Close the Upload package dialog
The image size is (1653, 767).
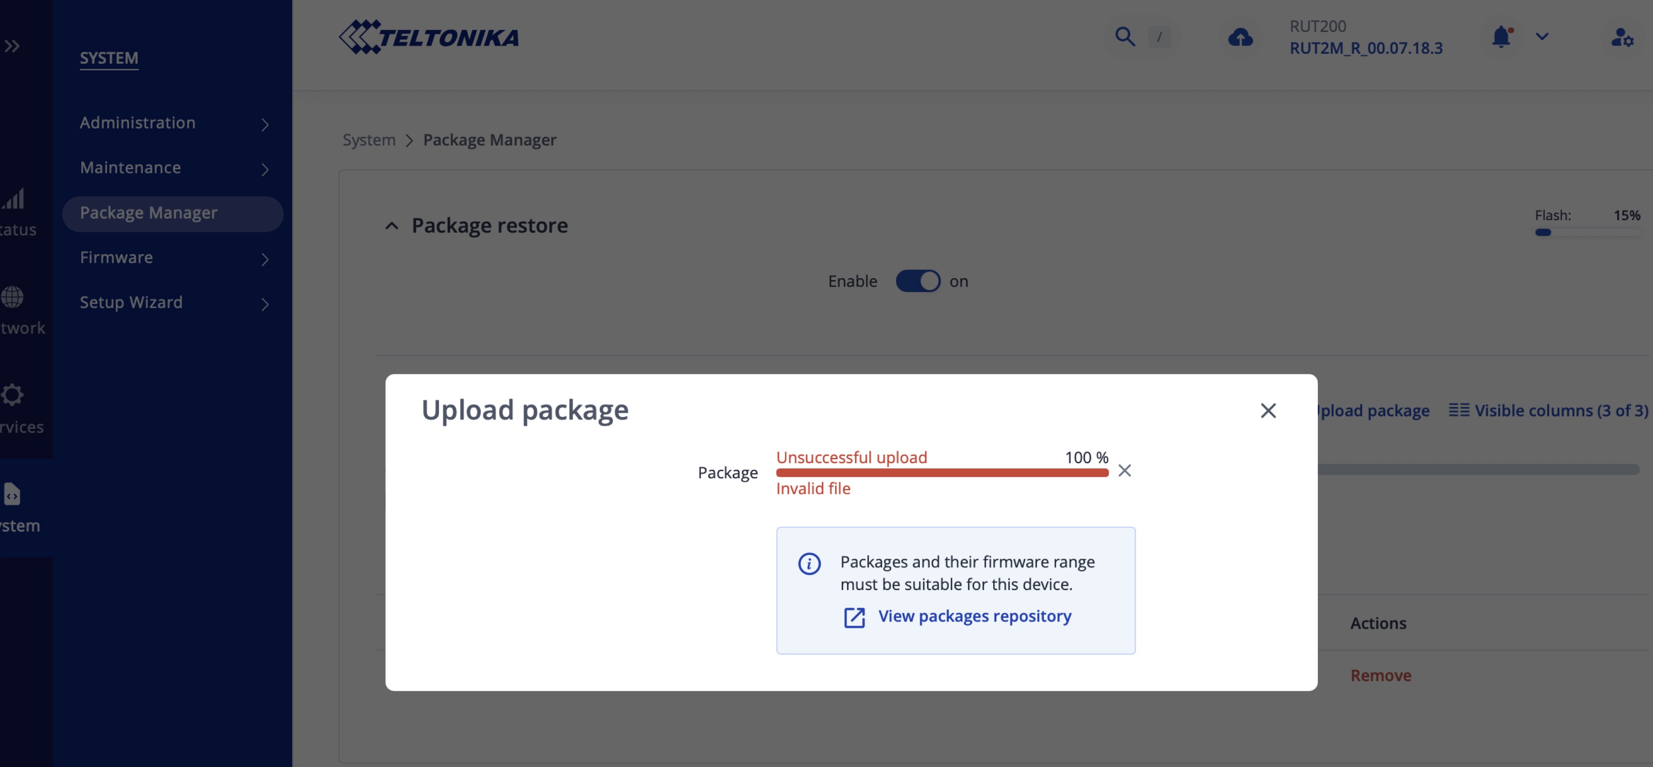click(x=1268, y=411)
